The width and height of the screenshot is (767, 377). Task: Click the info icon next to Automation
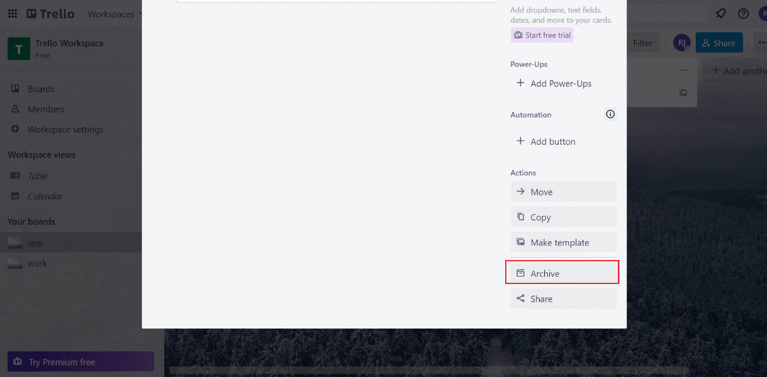point(610,114)
